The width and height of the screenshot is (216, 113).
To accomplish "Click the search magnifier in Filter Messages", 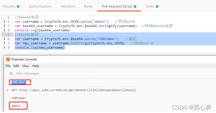I will click(x=11, y=74).
